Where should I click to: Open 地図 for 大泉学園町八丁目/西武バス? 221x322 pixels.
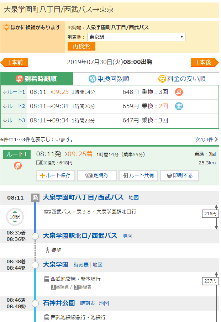coord(133,197)
